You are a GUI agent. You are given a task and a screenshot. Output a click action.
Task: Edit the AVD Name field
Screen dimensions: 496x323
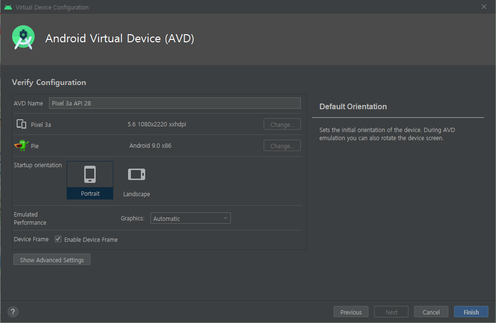(175, 103)
